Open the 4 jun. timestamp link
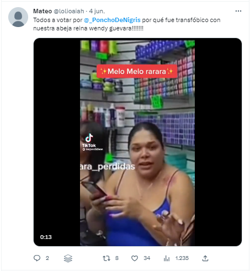 pyautogui.click(x=97, y=11)
